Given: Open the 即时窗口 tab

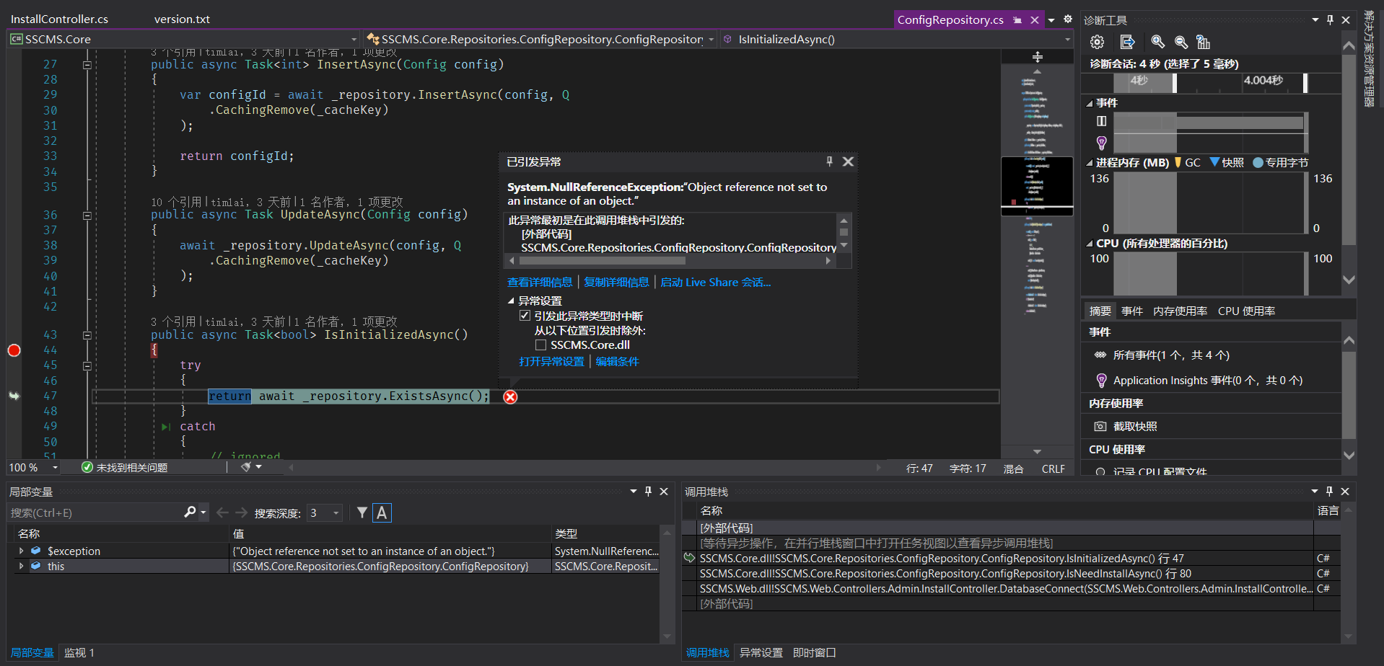Looking at the screenshot, I should click(814, 652).
